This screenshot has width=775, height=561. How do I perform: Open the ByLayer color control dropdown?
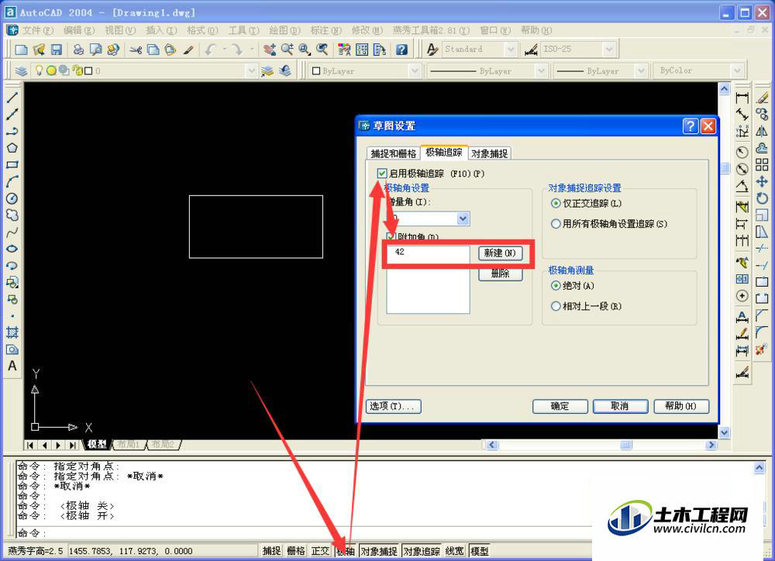click(x=415, y=71)
